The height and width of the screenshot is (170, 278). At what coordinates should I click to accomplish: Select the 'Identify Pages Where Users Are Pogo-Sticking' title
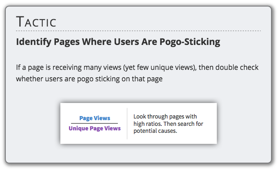coord(118,42)
